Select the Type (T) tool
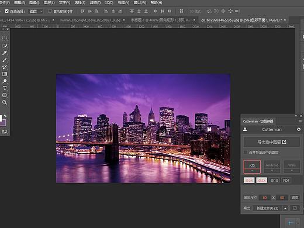The image size is (304, 228). 5,88
